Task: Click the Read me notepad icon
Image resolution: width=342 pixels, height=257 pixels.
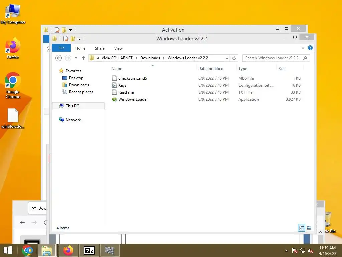Action: pyautogui.click(x=114, y=92)
